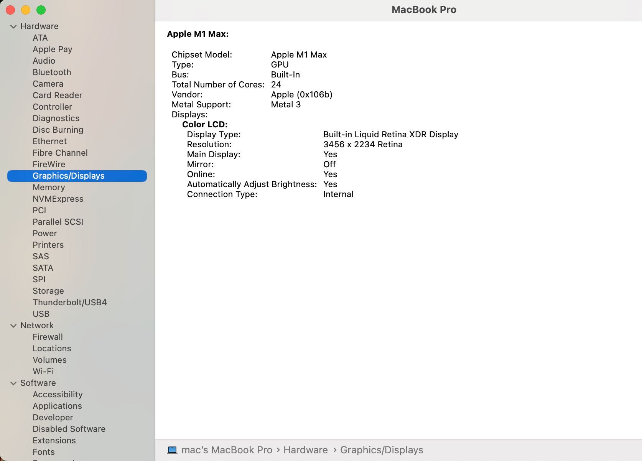Select Bluetooth in the sidebar
This screenshot has width=642, height=461.
pos(52,72)
